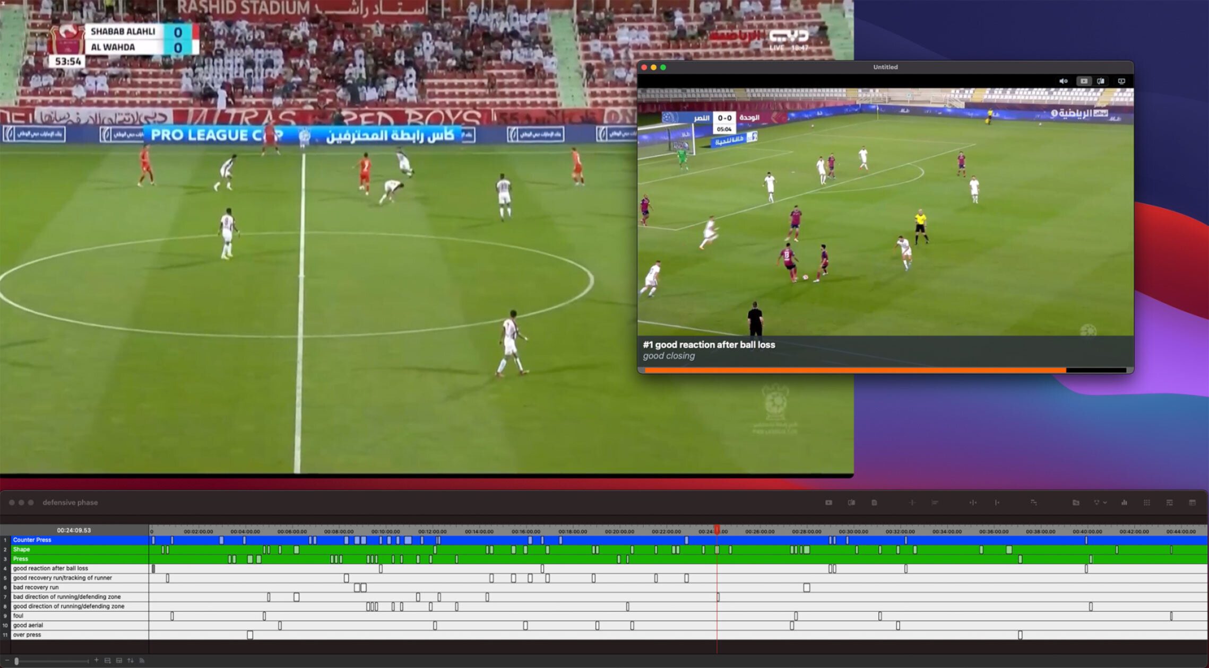Toggle the picture-in-picture icon in the player titlebar
The image size is (1209, 668).
click(x=1122, y=81)
